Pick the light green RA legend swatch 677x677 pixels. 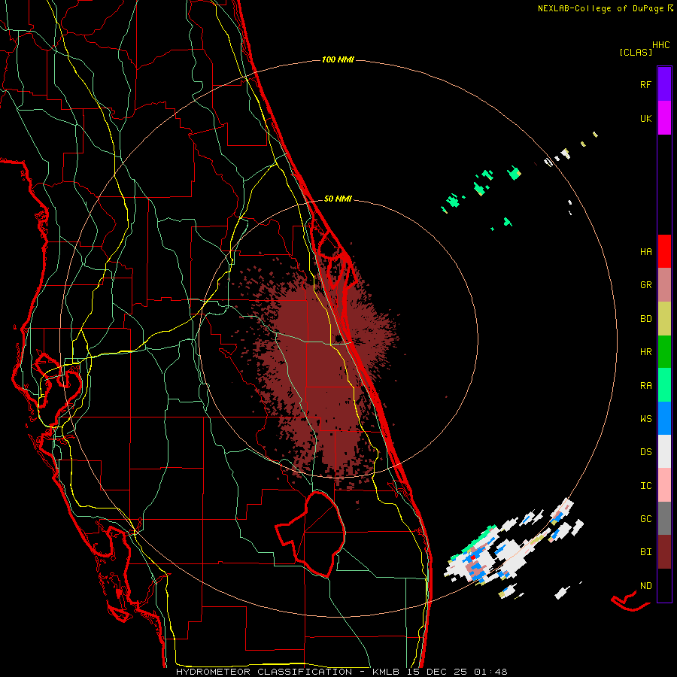click(664, 385)
